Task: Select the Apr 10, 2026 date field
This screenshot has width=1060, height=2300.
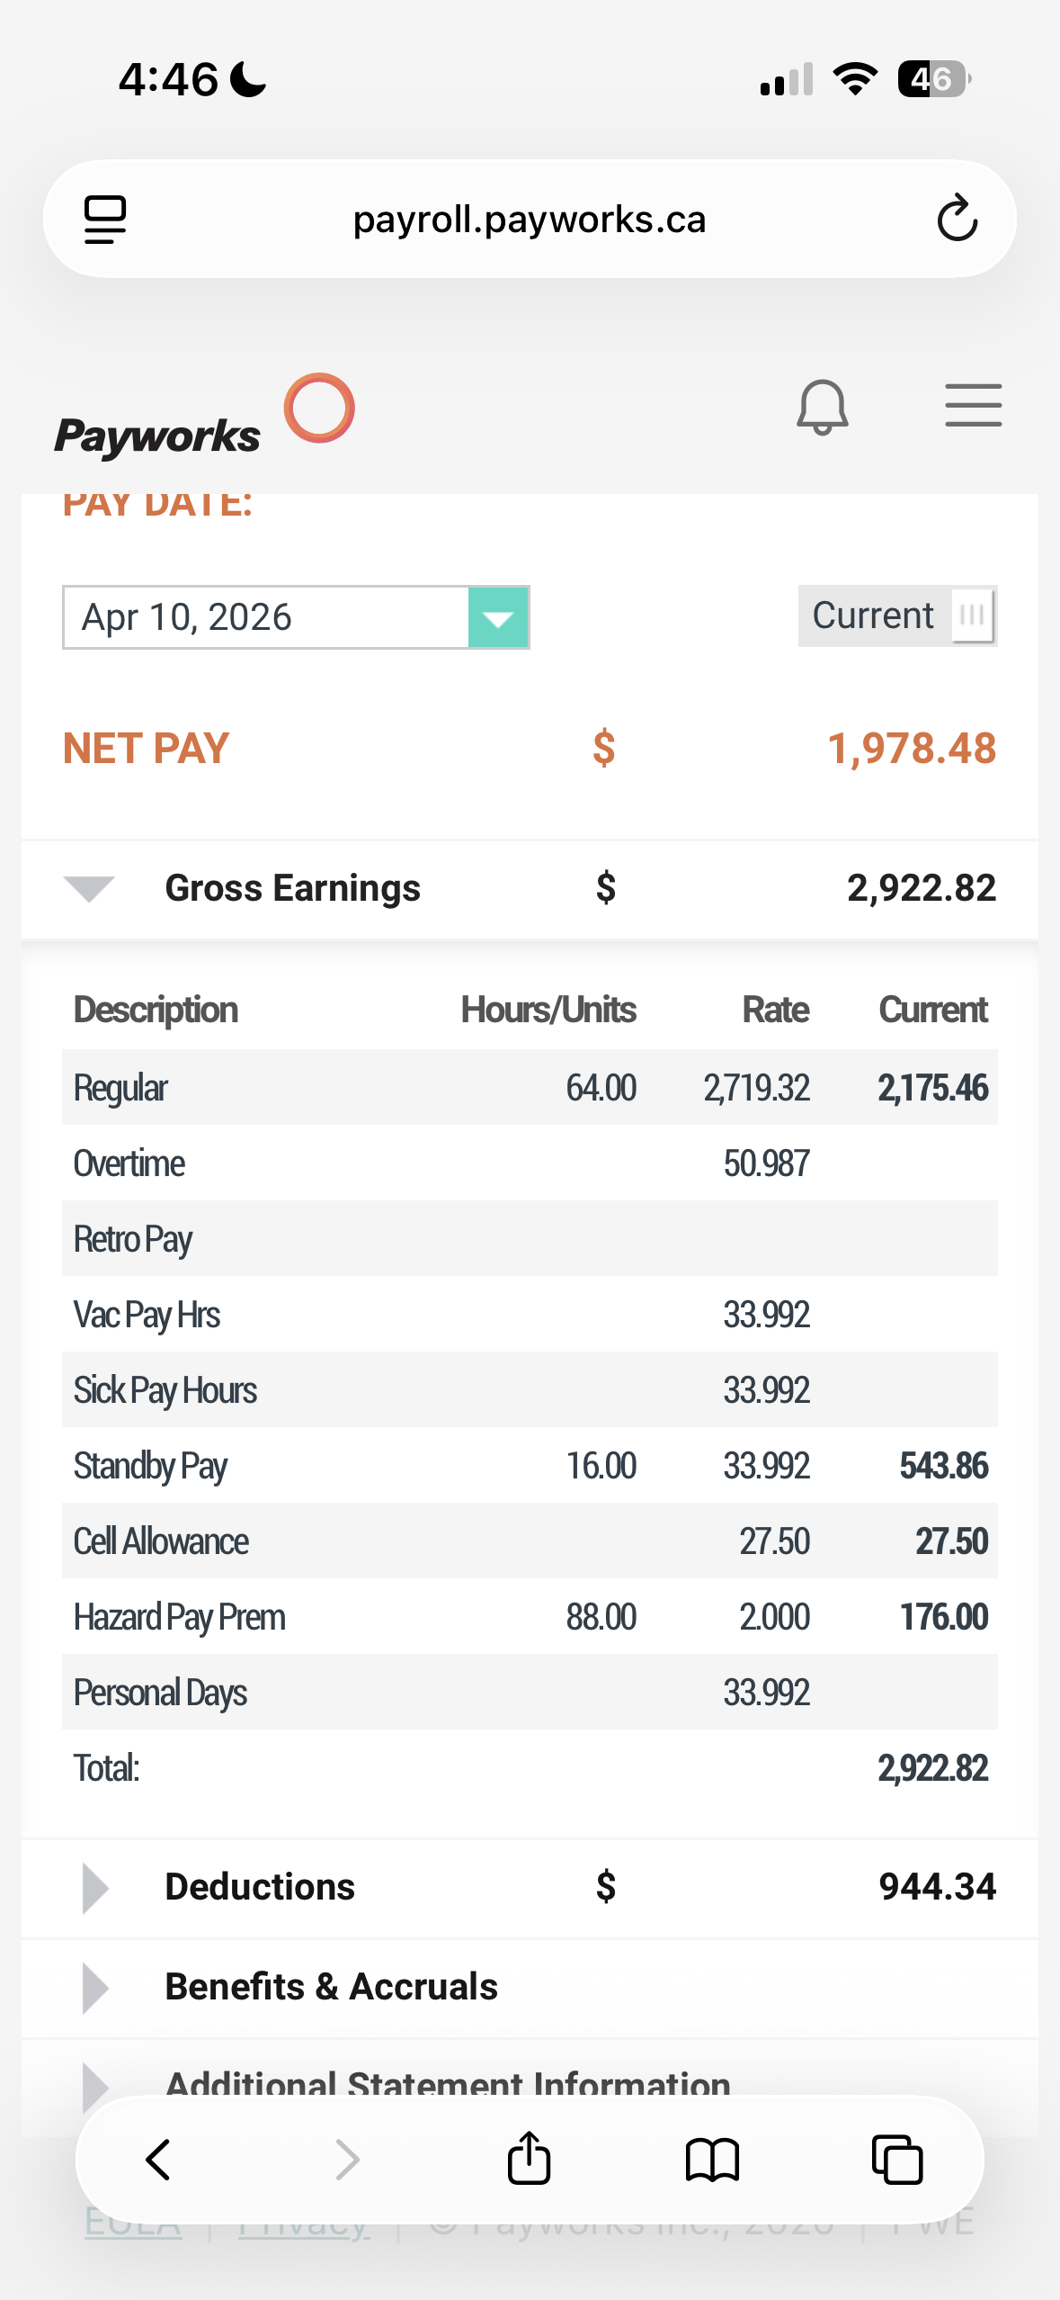Action: point(266,617)
